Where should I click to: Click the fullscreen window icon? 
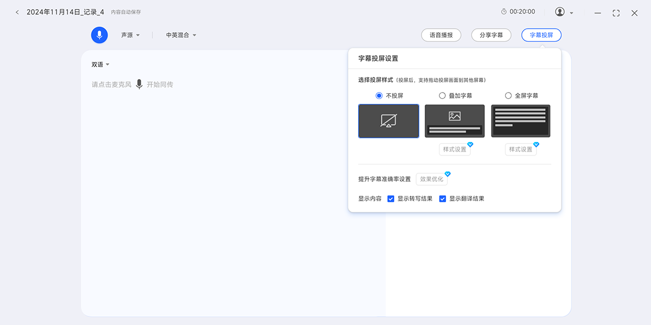[616, 13]
